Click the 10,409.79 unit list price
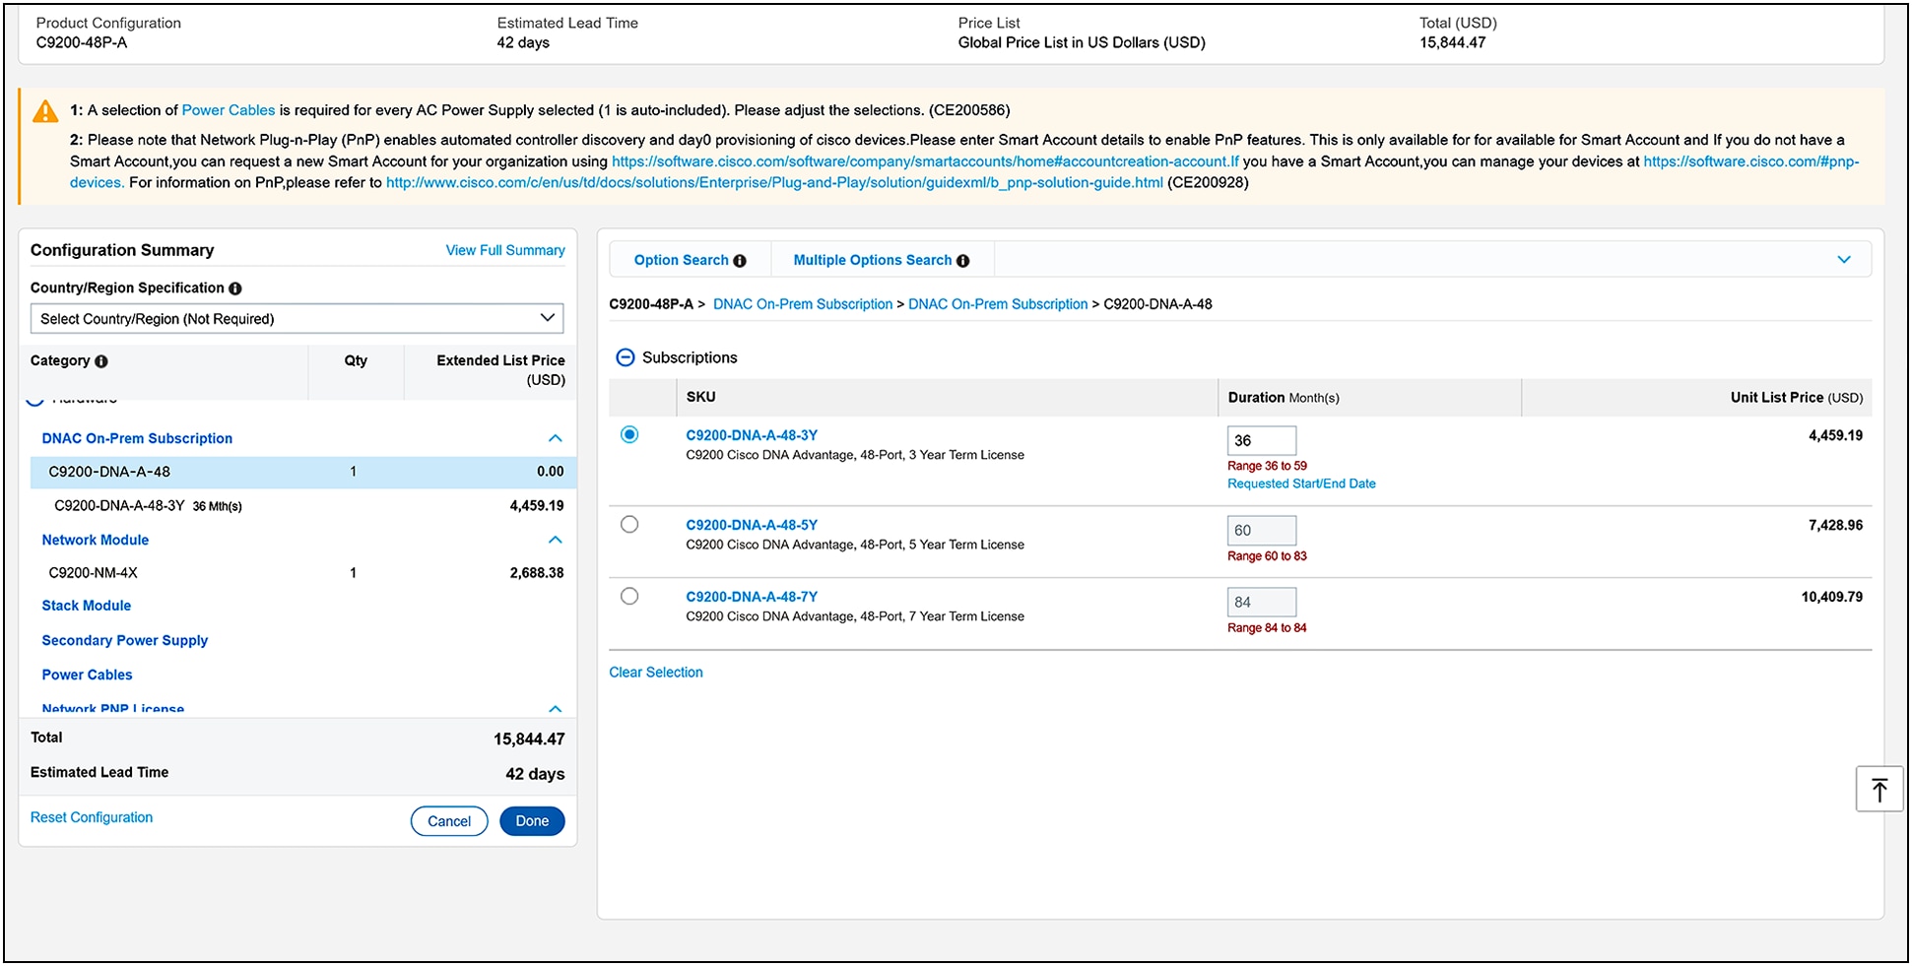Image resolution: width=1912 pixels, height=966 pixels. 1832,597
